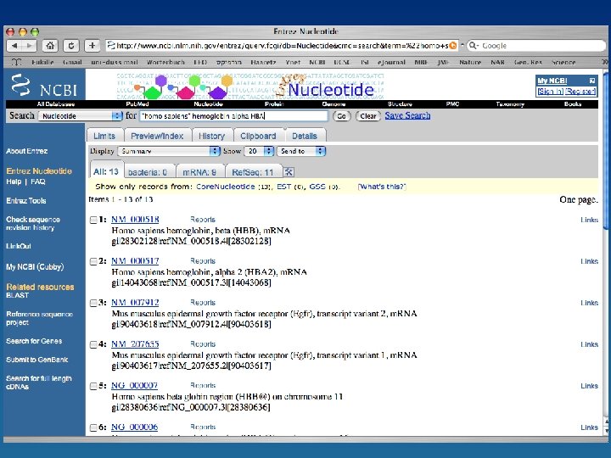Open Protein in the black database bar
Image resolution: width=611 pixels, height=458 pixels.
point(274,104)
